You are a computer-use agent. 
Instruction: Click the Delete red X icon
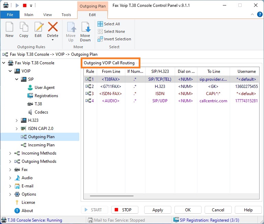click(53, 27)
